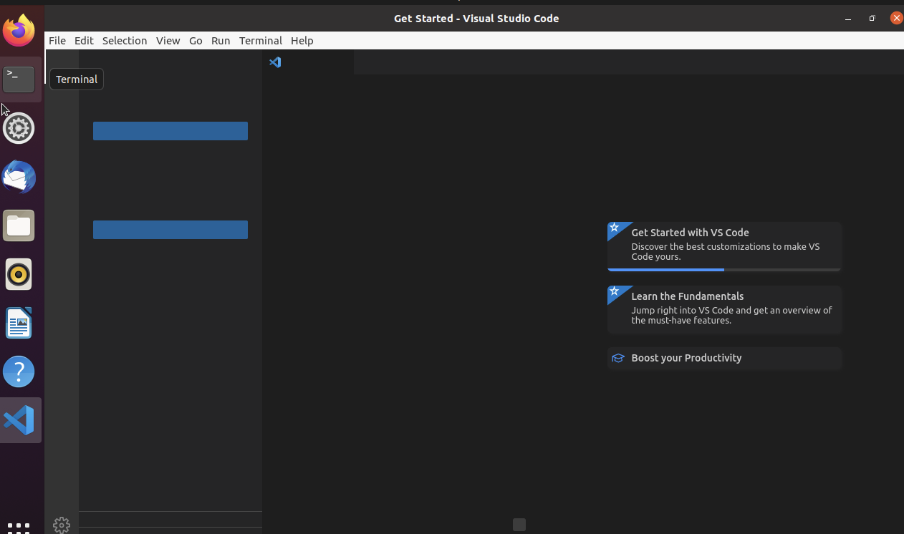904x534 pixels.
Task: Open the File menu
Action: pyautogui.click(x=57, y=41)
